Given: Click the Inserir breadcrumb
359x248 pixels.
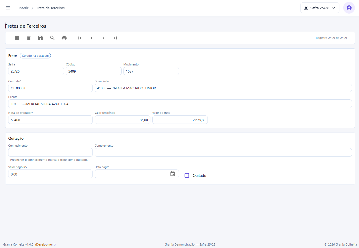Looking at the screenshot, I should coord(24,8).
